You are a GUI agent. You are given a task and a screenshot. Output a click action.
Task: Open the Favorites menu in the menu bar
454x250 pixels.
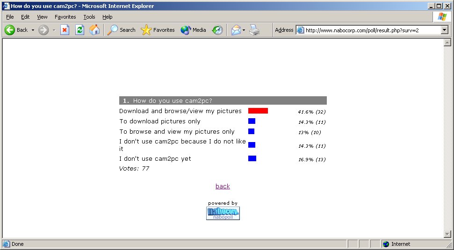coord(65,17)
